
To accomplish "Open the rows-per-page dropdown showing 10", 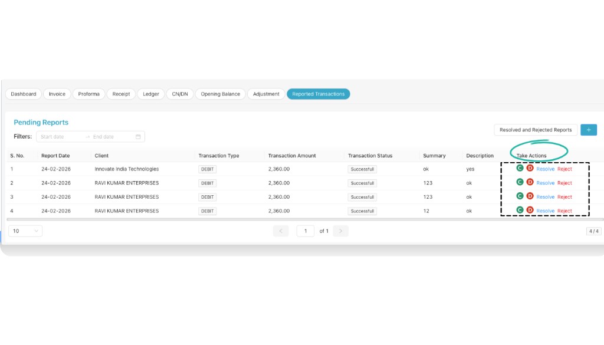I will coord(25,231).
